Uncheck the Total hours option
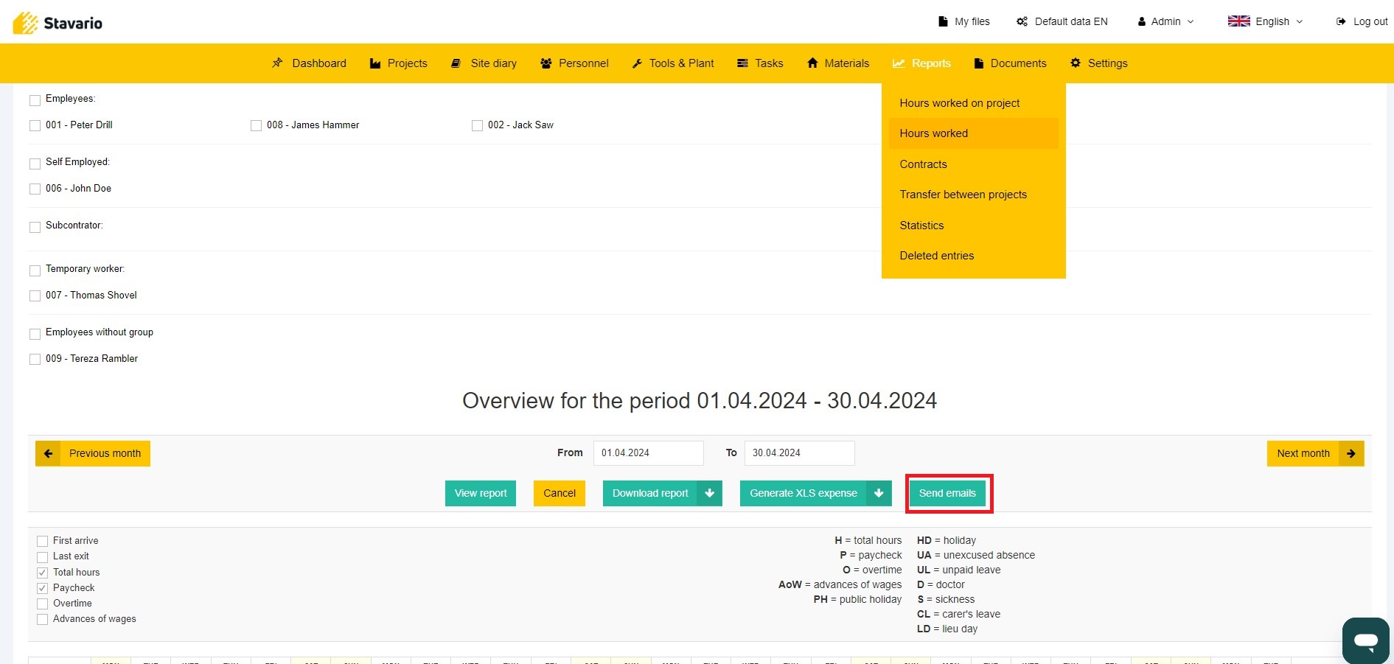1394x664 pixels. pyautogui.click(x=42, y=573)
